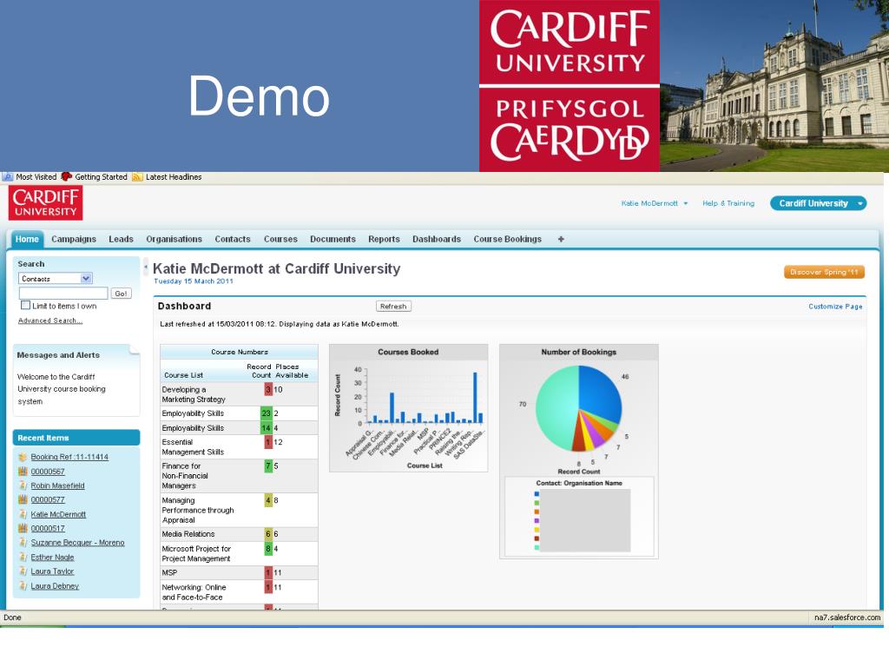Click the Number of Bookings pie chart
This screenshot has height=667, width=889.
pos(578,408)
